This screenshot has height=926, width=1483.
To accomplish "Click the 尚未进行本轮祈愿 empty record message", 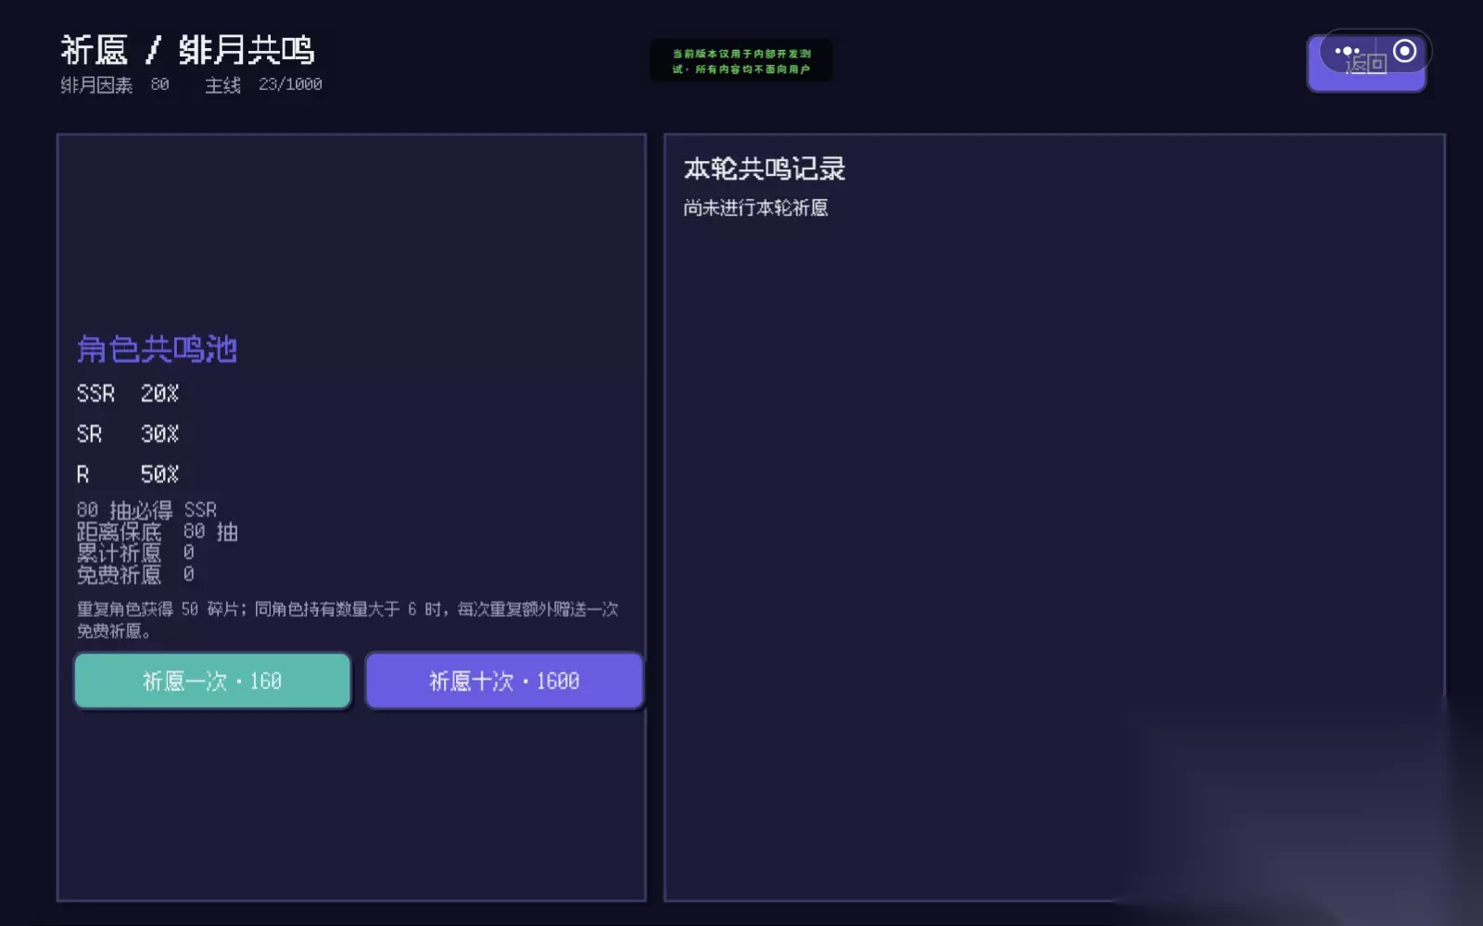I will coord(755,207).
